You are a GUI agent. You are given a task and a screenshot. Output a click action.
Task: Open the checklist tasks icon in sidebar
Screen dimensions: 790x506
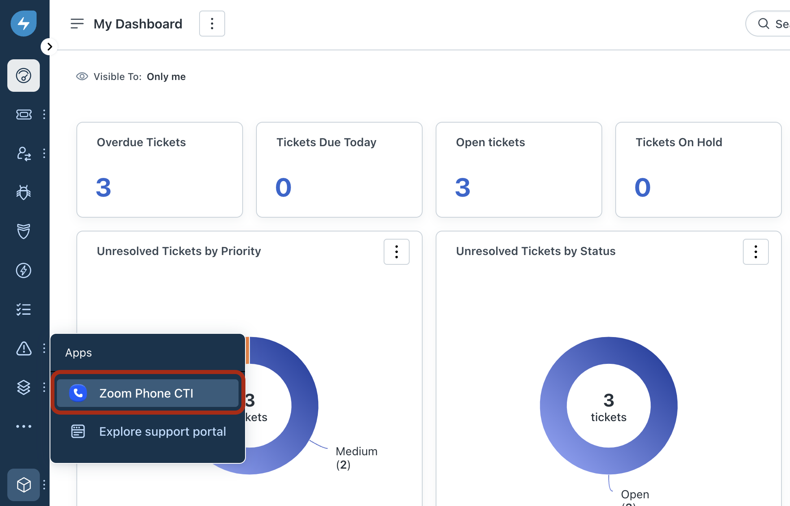24,309
